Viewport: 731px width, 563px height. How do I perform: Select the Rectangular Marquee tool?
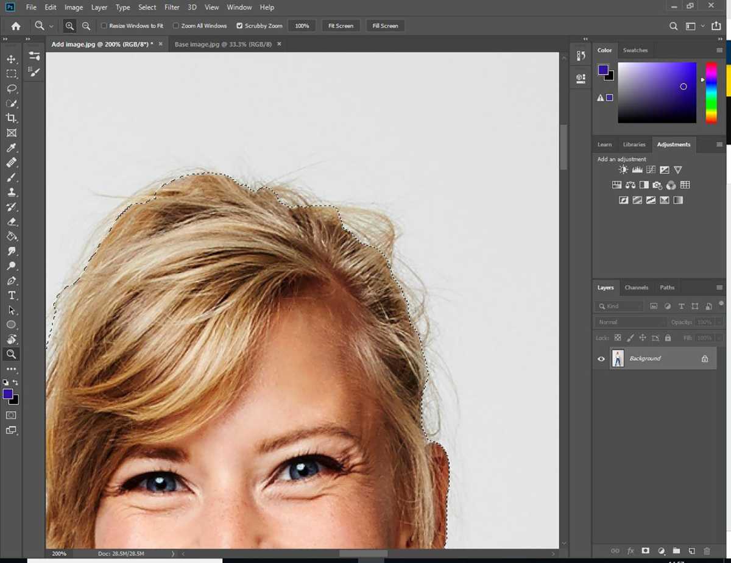click(11, 74)
